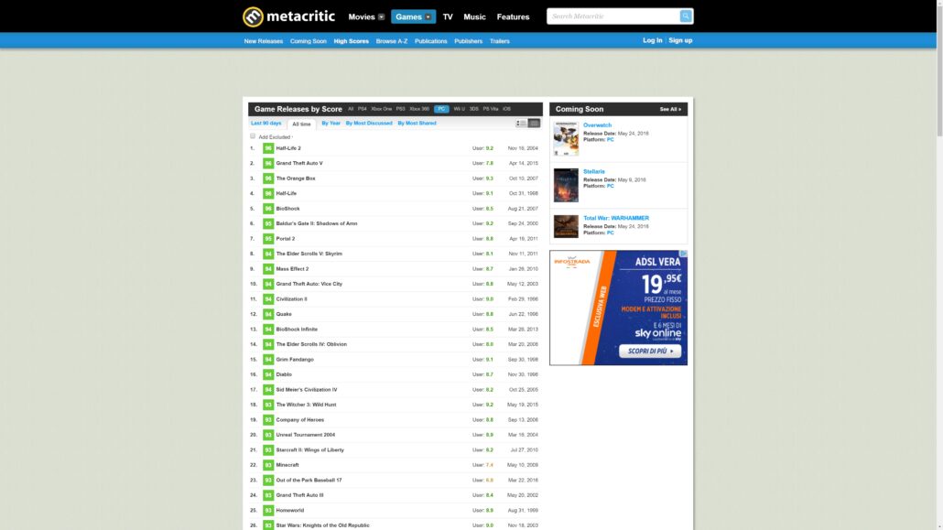Open The Orange Box entry
This screenshot has width=943, height=530.
pyautogui.click(x=296, y=178)
